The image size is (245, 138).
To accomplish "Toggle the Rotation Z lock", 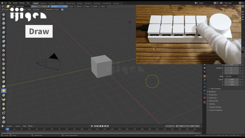I will (240, 73).
